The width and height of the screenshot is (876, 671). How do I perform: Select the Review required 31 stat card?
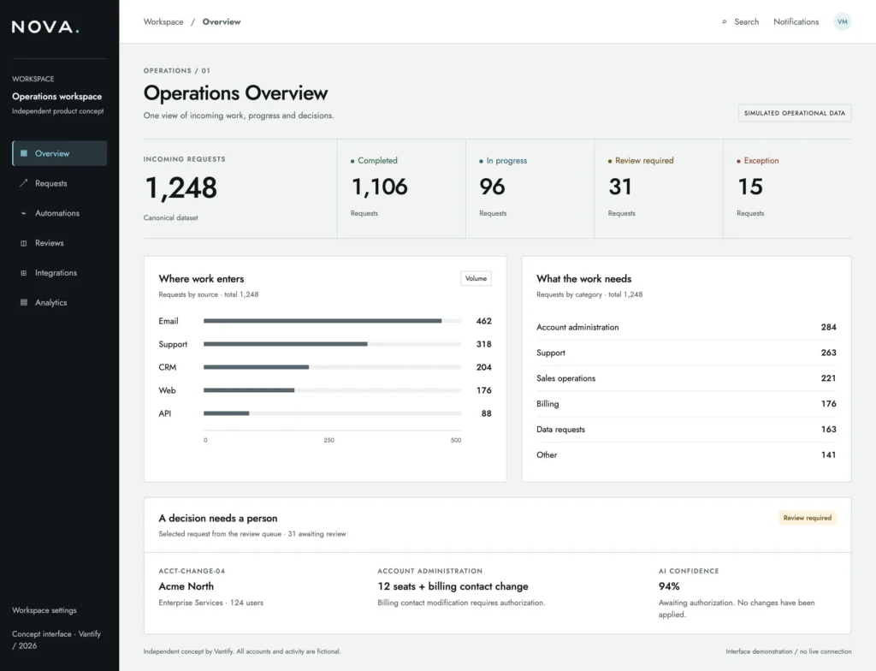[x=659, y=188]
